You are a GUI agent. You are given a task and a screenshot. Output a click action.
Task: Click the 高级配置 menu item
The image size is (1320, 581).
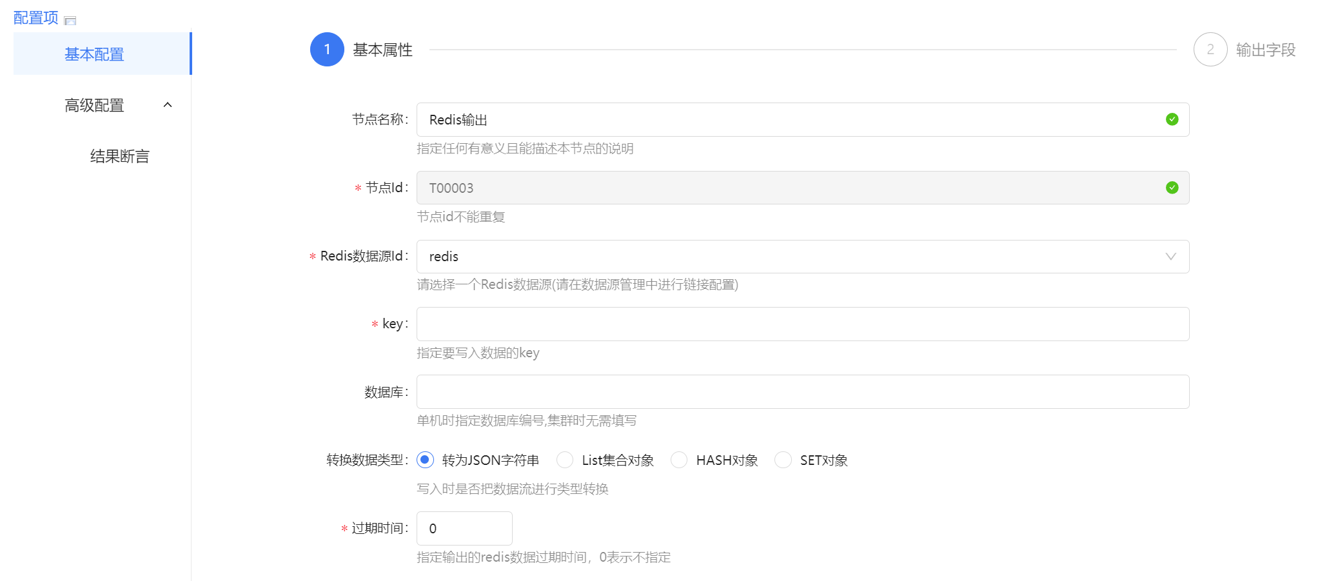95,105
